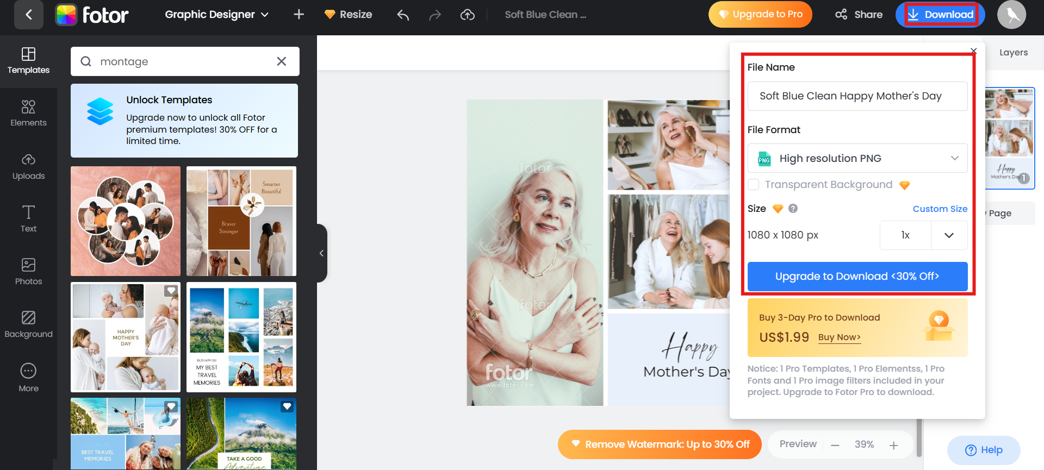Open the Uploads tab
1044x470 pixels.
[28, 167]
